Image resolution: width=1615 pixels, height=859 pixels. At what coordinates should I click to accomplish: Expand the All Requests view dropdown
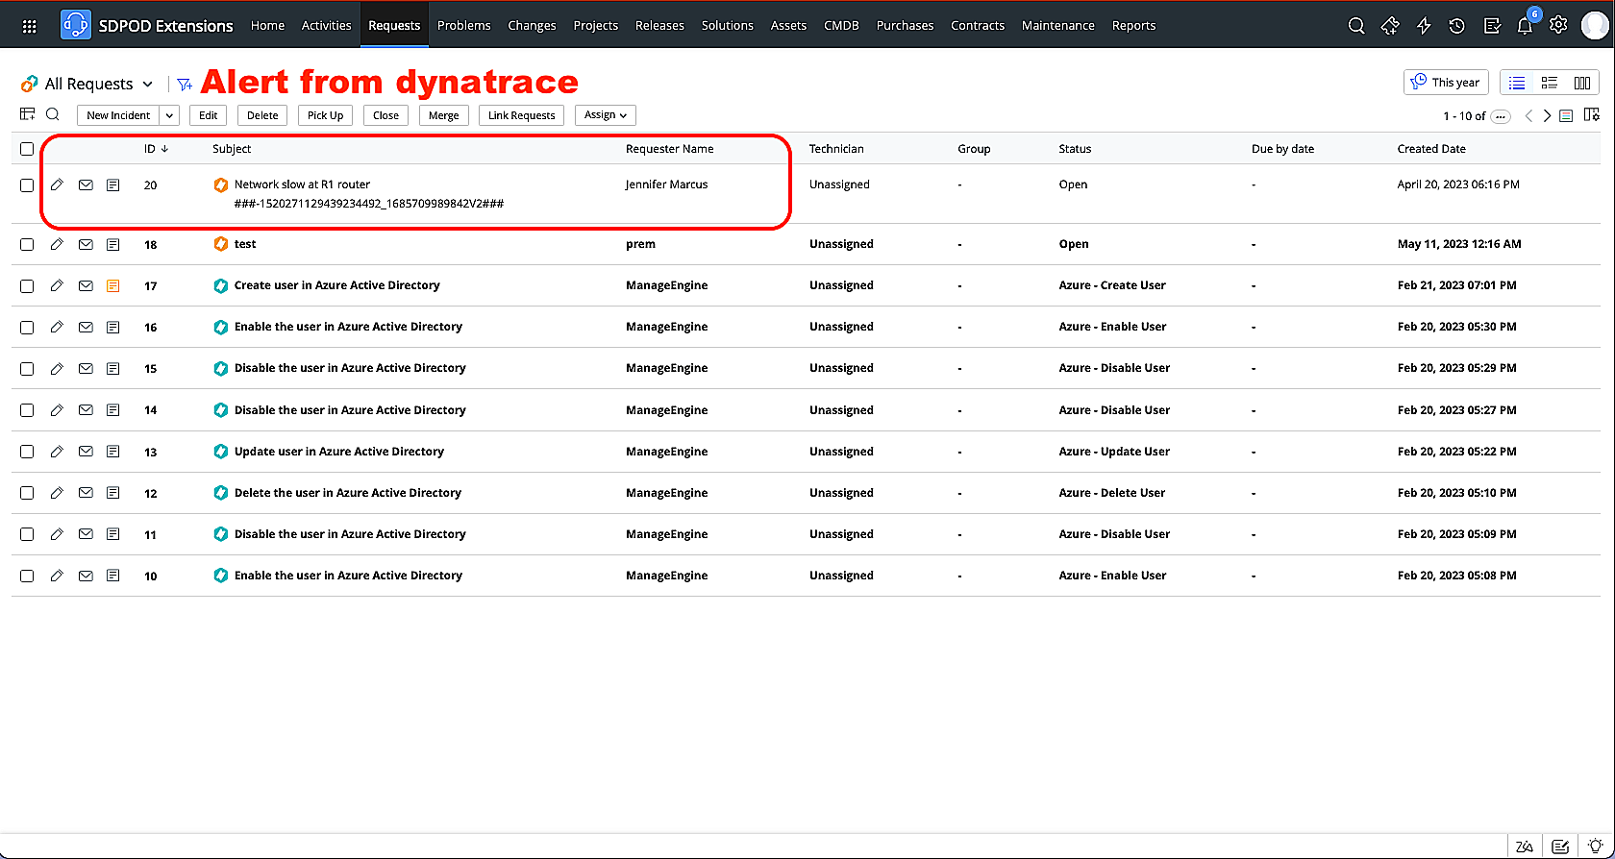(x=146, y=85)
